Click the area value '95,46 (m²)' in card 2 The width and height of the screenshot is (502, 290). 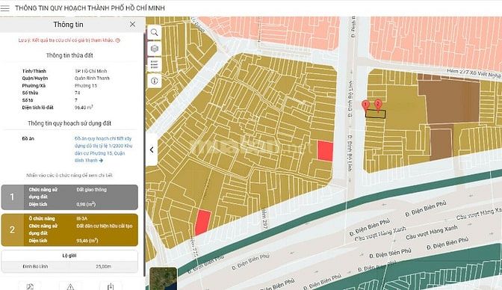coord(87,241)
